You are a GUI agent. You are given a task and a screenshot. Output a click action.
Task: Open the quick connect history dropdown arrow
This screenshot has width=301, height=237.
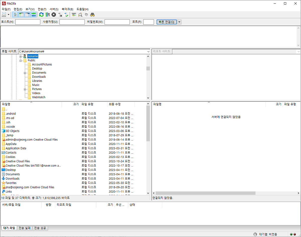(179, 22)
